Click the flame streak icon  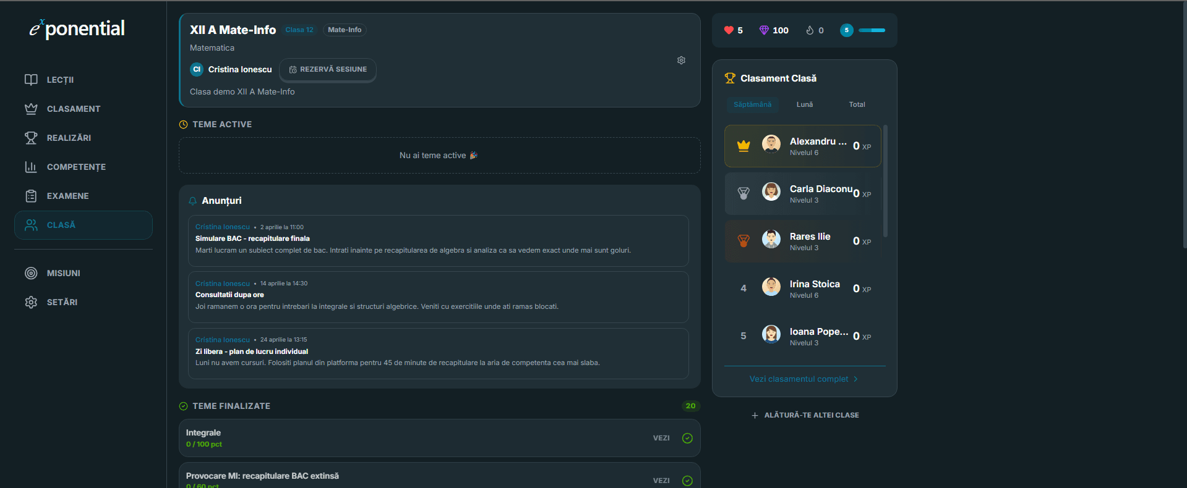click(x=810, y=30)
